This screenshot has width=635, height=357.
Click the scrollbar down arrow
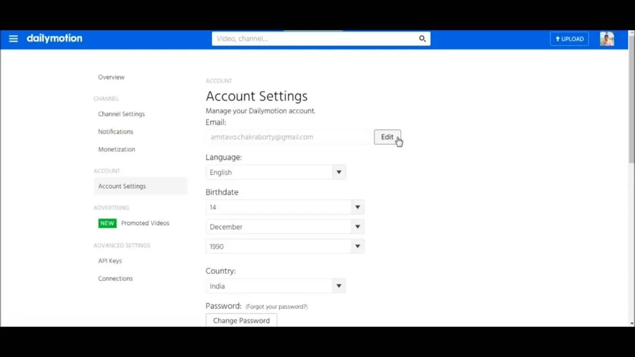click(x=632, y=323)
